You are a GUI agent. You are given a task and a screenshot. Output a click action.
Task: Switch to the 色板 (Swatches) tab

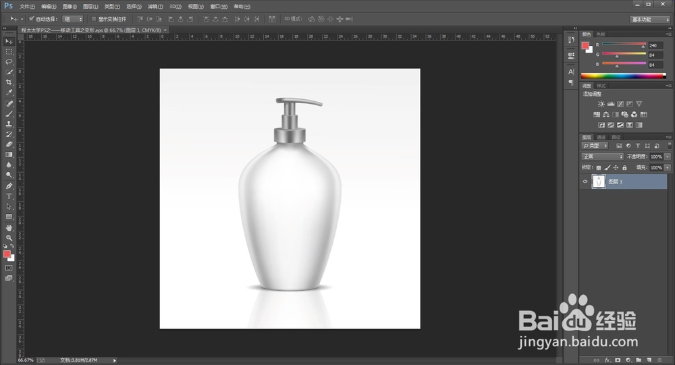[x=601, y=34]
